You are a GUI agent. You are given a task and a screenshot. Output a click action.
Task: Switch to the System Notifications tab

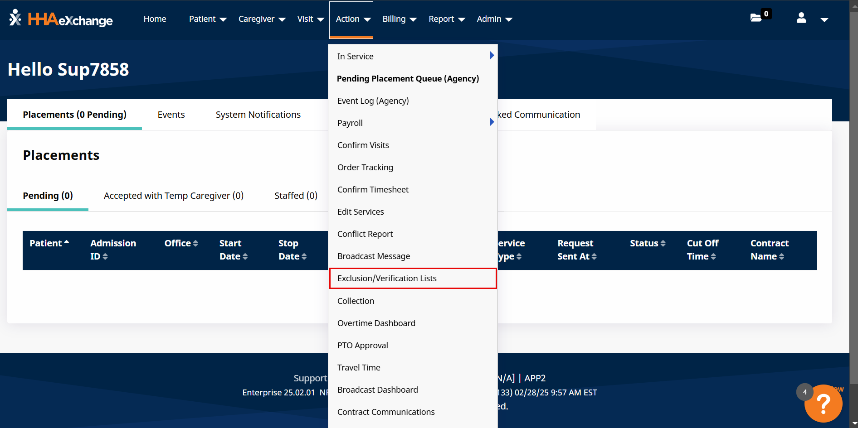point(258,115)
